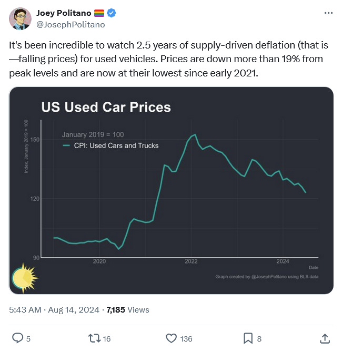This screenshot has width=343, height=350.
Task: Click the teal legend line swatch
Action: coord(66,146)
